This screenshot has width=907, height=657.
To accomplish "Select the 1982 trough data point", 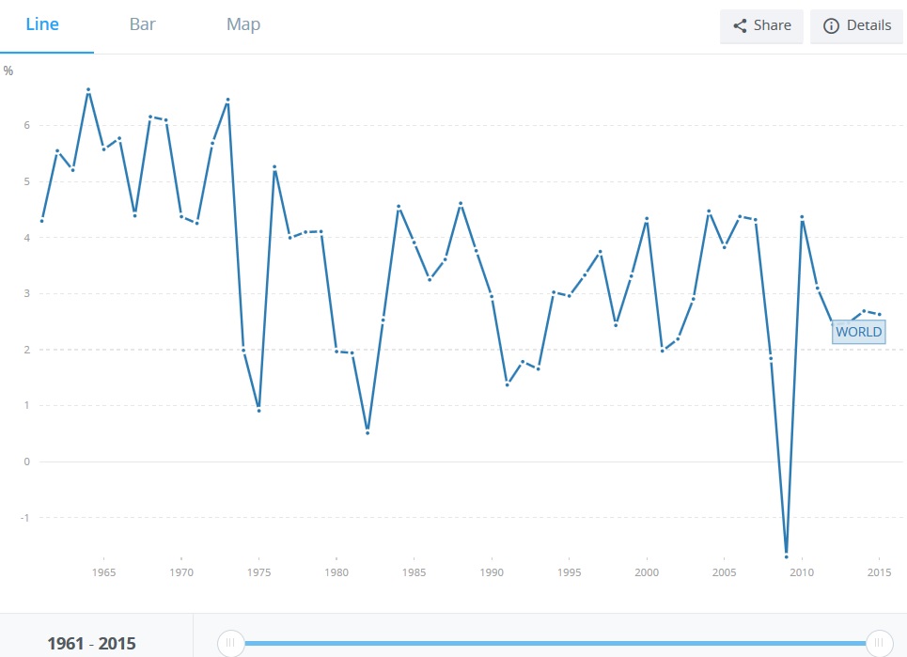I will click(x=367, y=432).
